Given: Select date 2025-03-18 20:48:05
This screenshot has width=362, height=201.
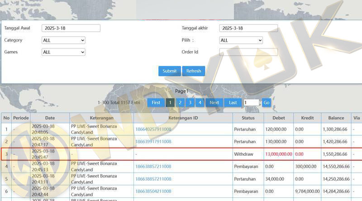Looking at the screenshot, I should click(43, 129).
